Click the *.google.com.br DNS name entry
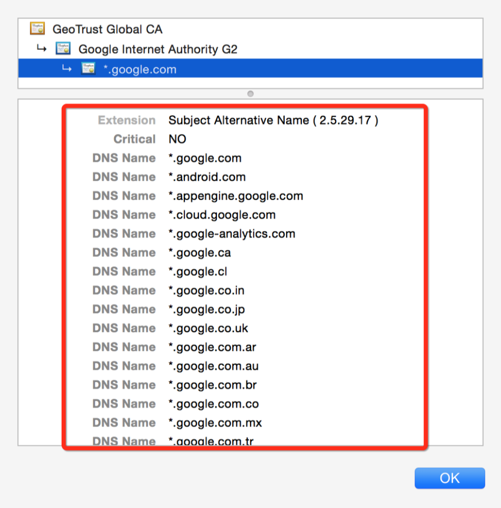The height and width of the screenshot is (508, 501). tap(213, 385)
